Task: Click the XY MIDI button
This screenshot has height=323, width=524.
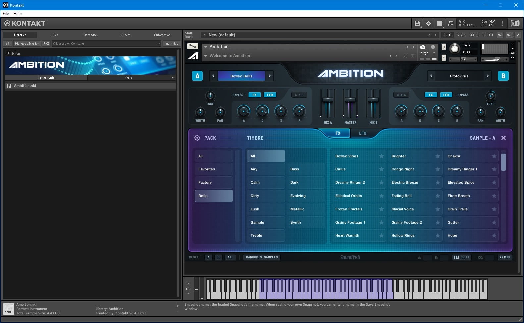Action: pyautogui.click(x=505, y=257)
